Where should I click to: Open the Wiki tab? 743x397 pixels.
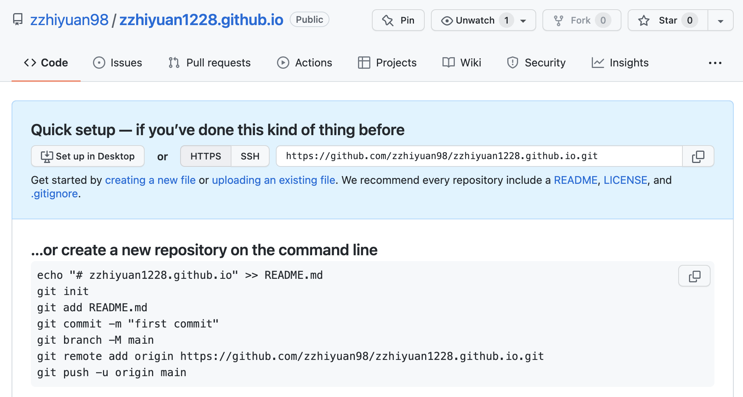click(x=461, y=63)
